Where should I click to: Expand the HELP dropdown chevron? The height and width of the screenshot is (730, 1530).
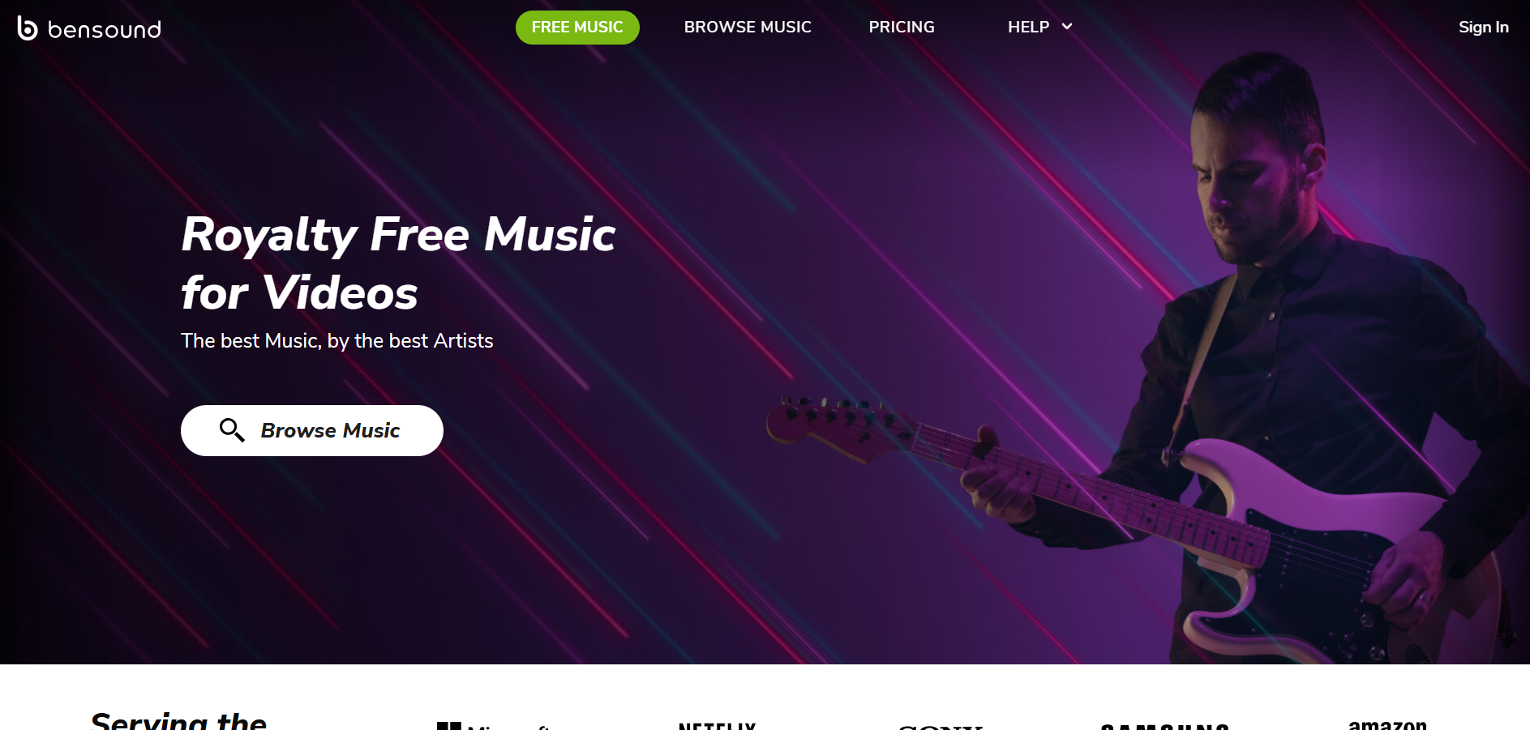tap(1067, 27)
